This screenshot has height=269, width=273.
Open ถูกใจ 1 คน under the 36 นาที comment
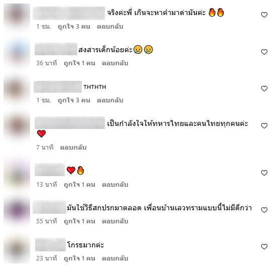pyautogui.click(x=80, y=63)
